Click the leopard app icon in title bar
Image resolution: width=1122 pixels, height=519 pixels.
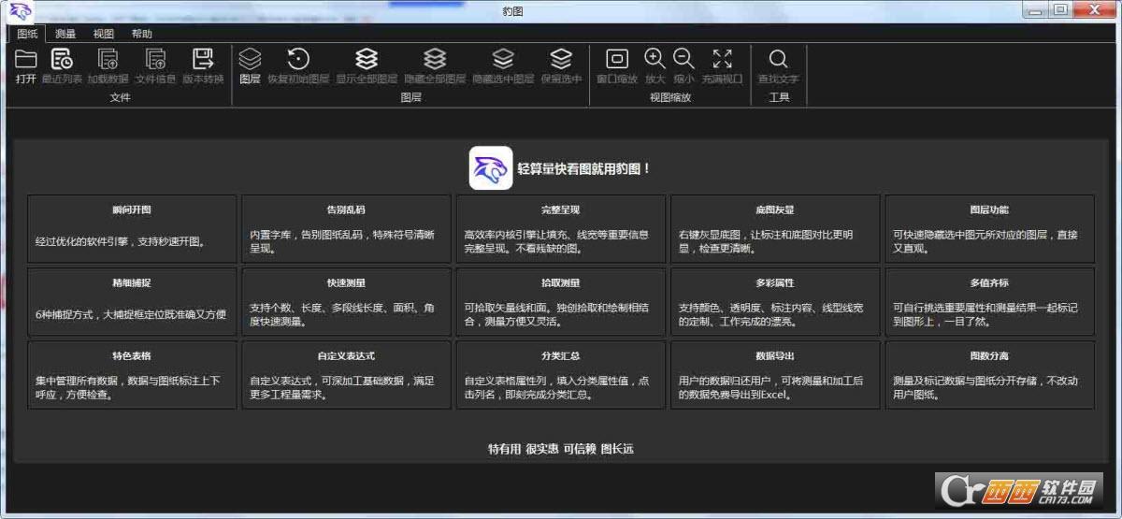pos(21,10)
